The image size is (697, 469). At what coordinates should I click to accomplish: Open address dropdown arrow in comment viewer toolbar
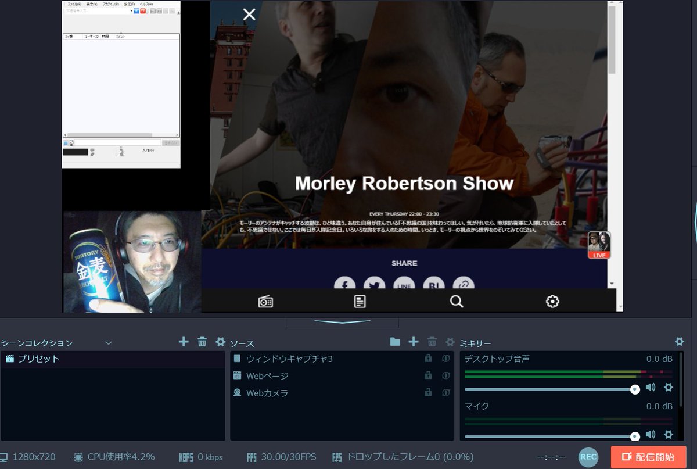[x=131, y=10]
